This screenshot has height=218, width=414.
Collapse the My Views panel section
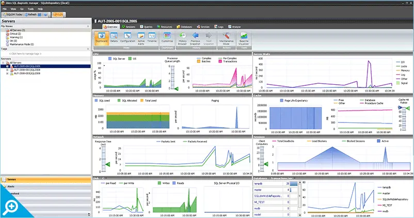(89, 26)
